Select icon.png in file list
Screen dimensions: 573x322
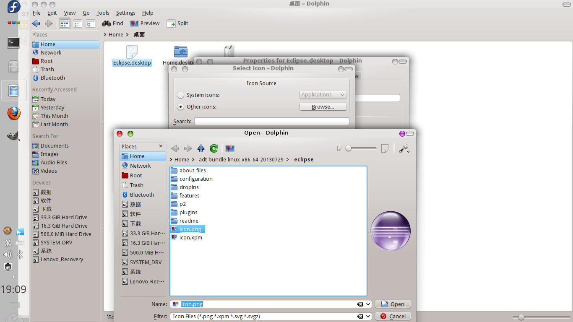tap(188, 229)
